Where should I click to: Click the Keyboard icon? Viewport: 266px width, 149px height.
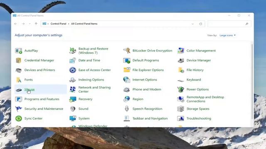181,80
